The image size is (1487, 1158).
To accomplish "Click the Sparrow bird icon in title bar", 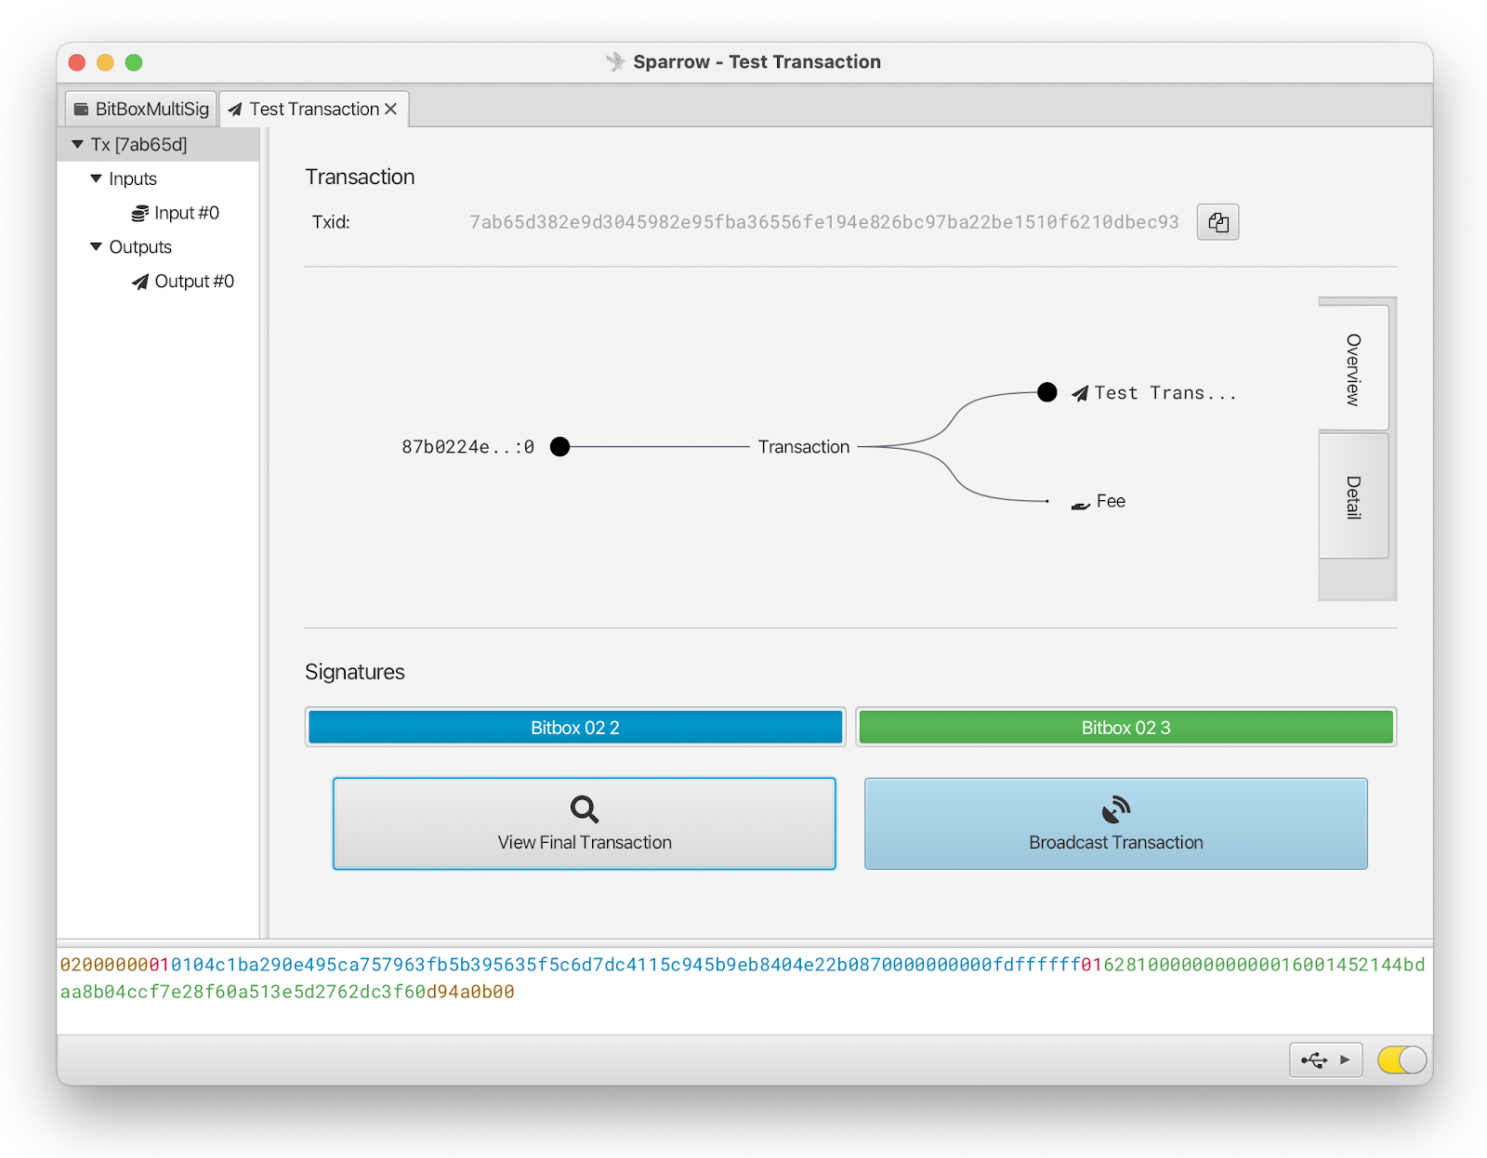I will [615, 61].
